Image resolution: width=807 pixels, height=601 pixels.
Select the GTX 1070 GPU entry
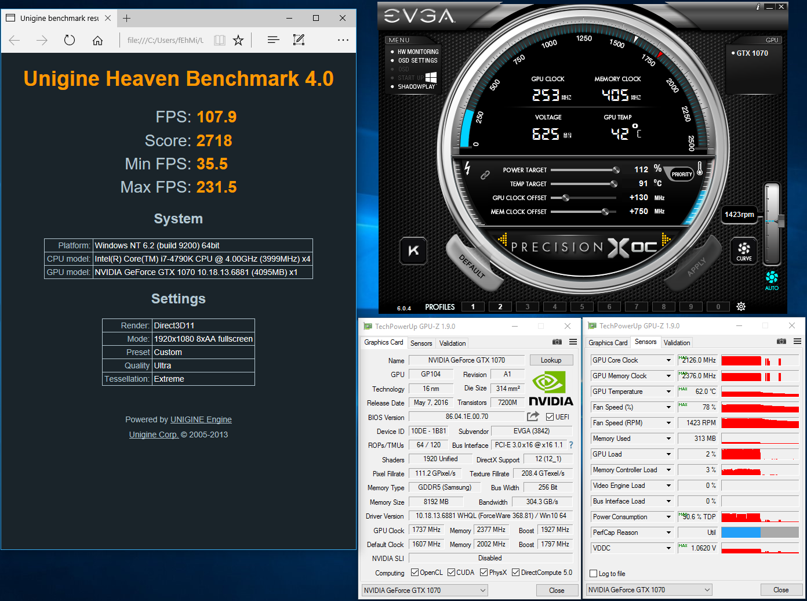tap(752, 53)
